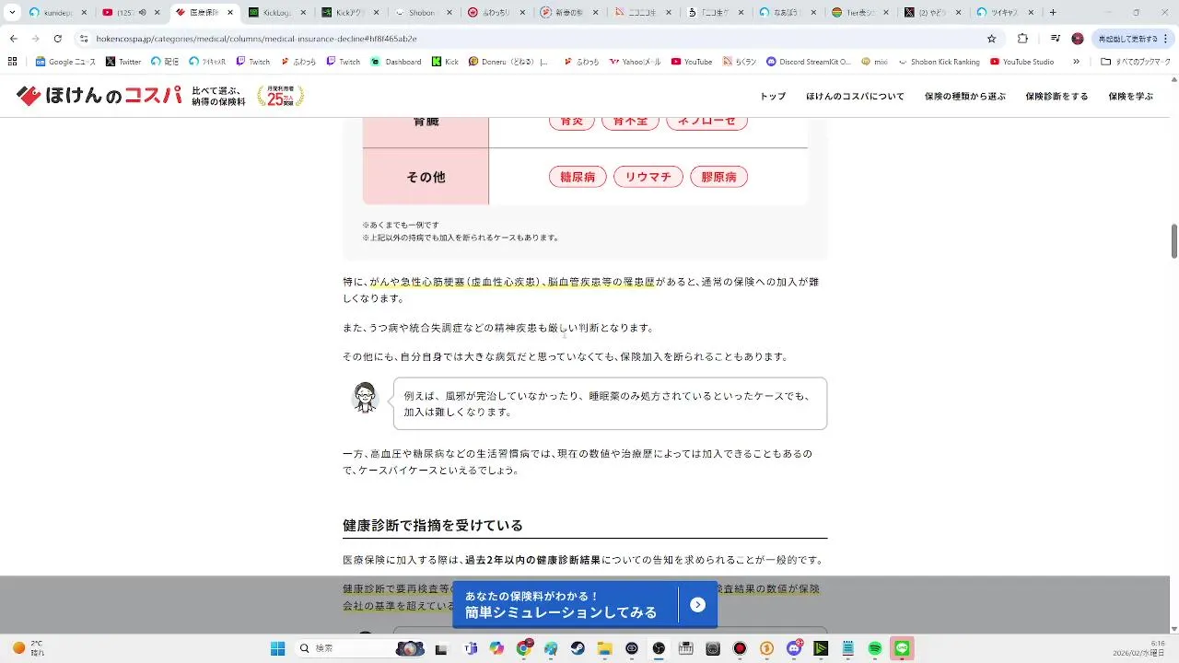This screenshot has width=1179, height=663.
Task: Open the すべてのブックマーク folder
Action: click(1137, 62)
